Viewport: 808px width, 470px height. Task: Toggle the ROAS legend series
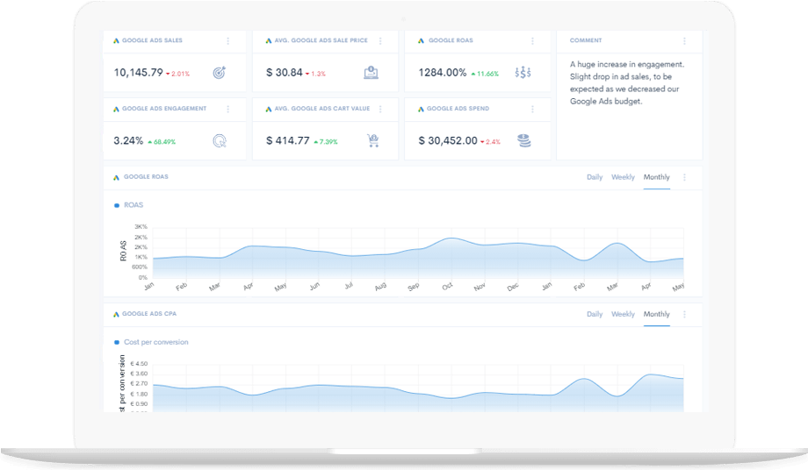[x=128, y=205]
